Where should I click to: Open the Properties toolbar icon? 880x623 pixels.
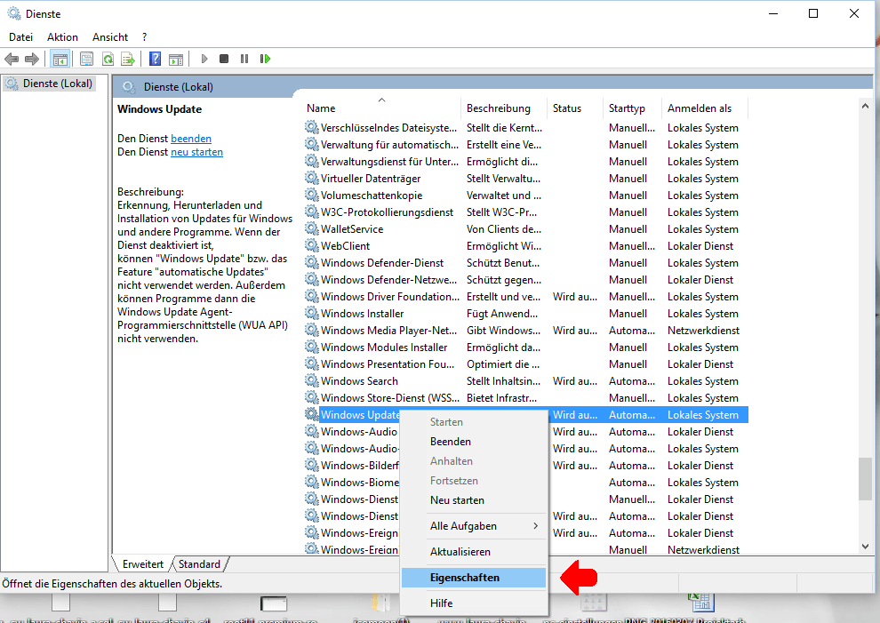[86, 59]
